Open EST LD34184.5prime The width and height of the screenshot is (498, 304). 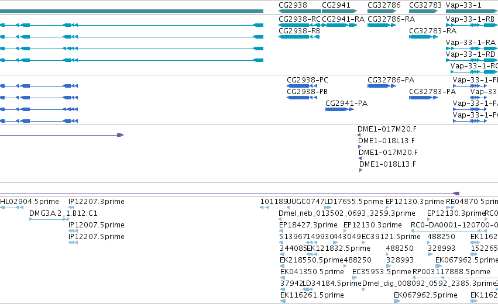coord(332,284)
